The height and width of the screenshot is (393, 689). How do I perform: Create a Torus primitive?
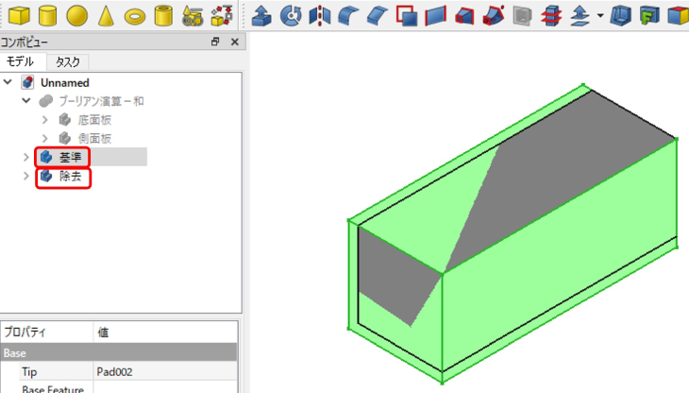point(135,17)
